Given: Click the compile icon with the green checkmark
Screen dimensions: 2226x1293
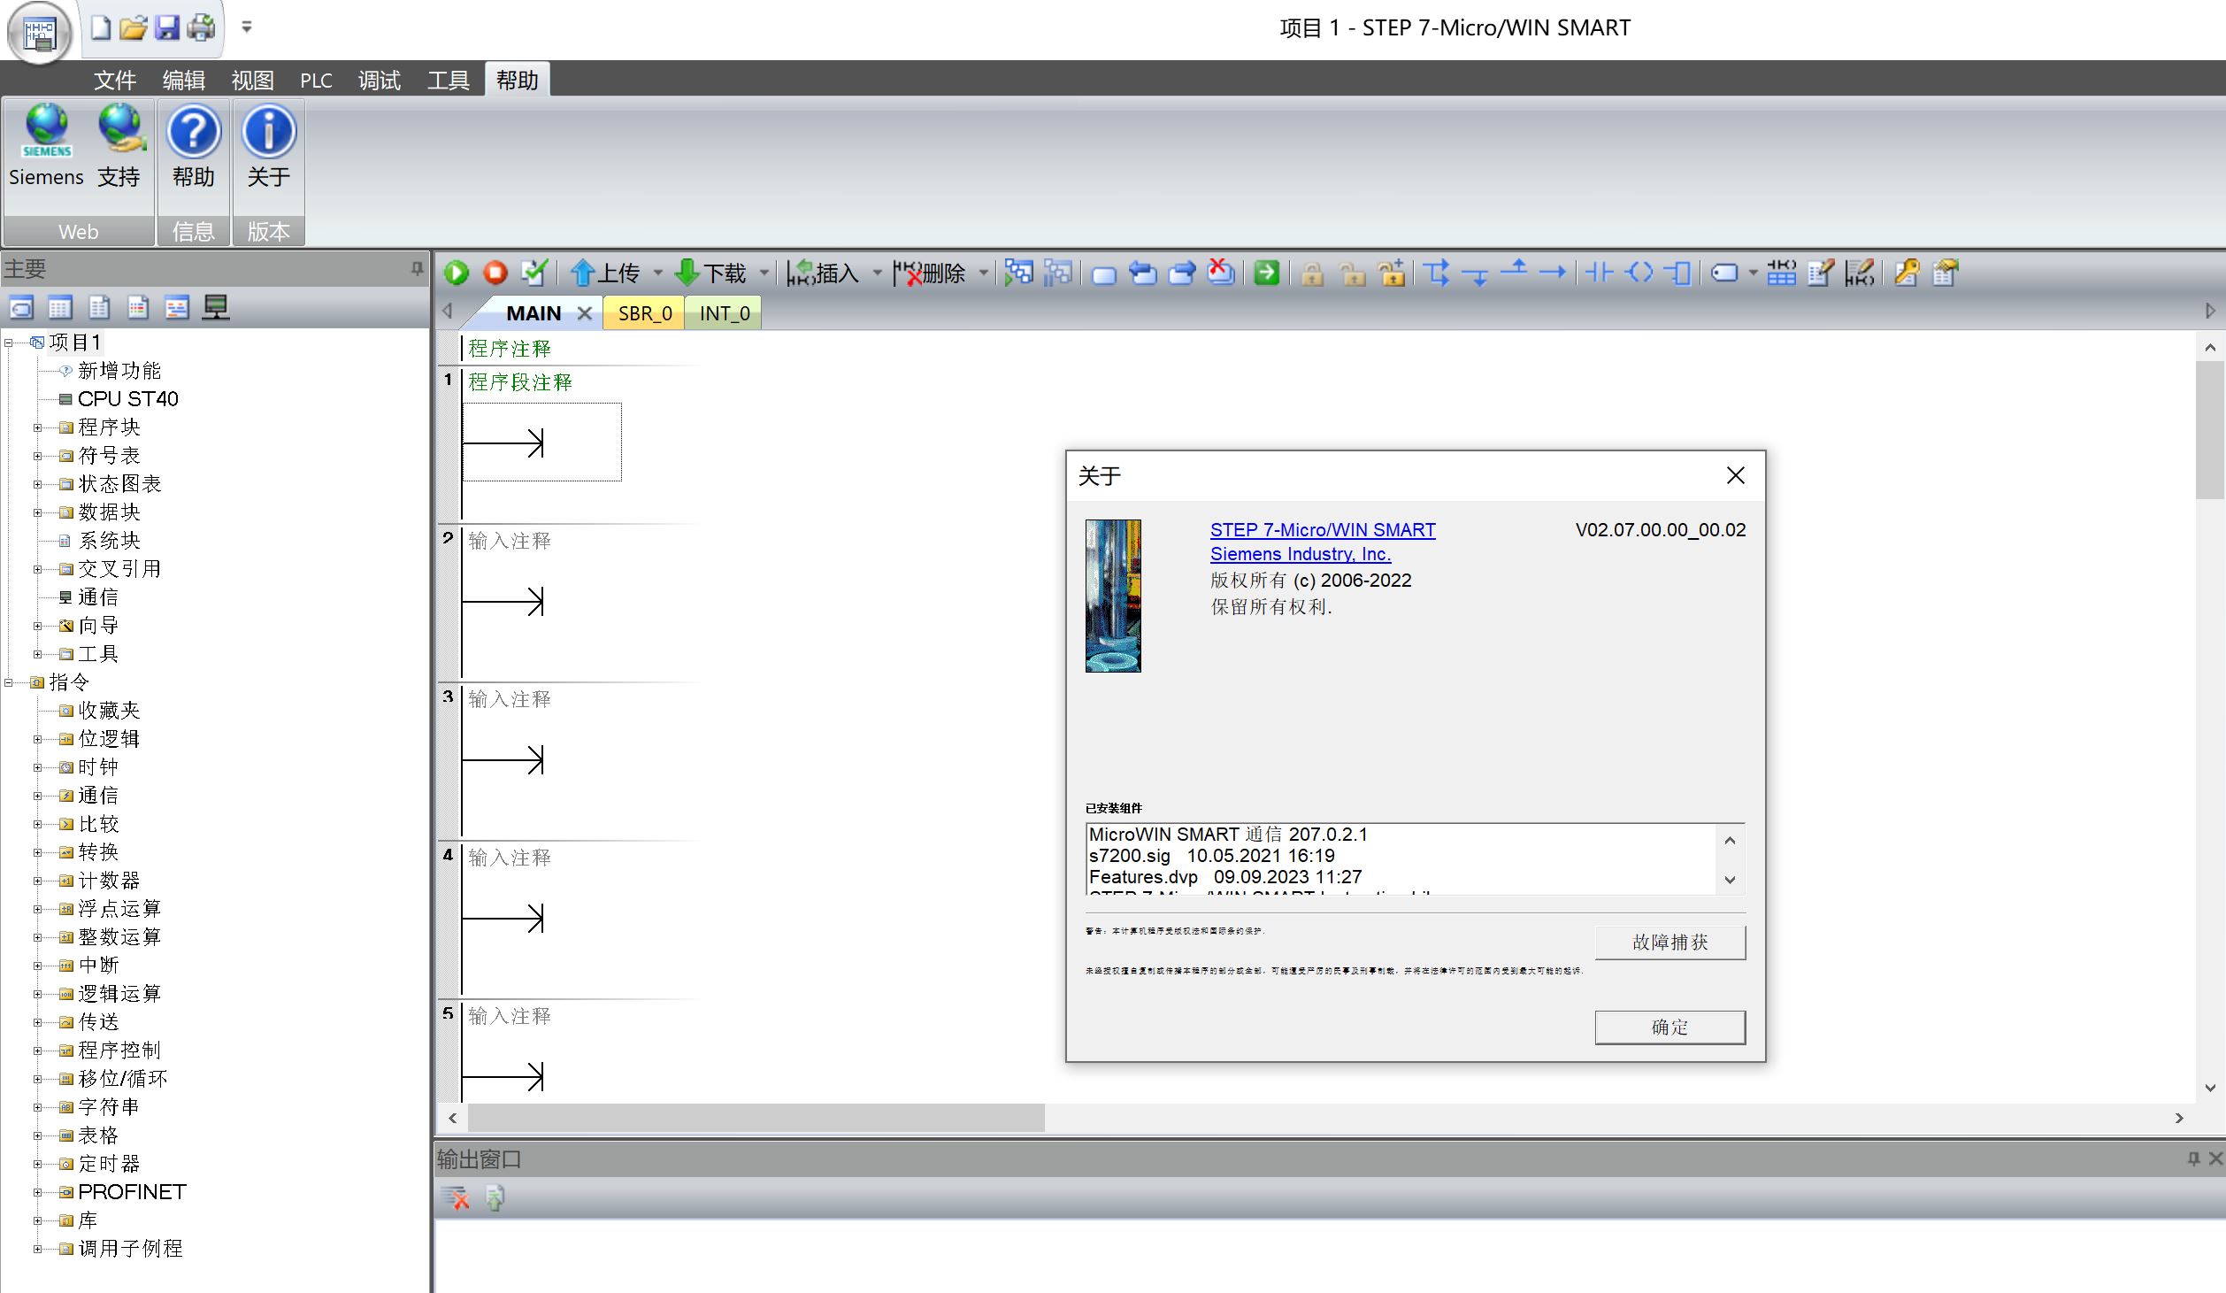Looking at the screenshot, I should coord(534,273).
